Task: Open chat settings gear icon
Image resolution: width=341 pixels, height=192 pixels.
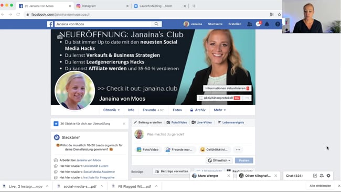Action: (x=328, y=176)
